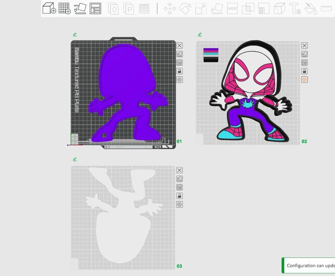Viewport: 335px width, 276px height.
Task: Auto orient objects on plate 02
Action: [x=304, y=54]
